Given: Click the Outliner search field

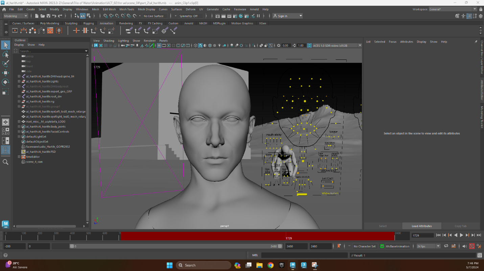Looking at the screenshot, I should [51, 51].
